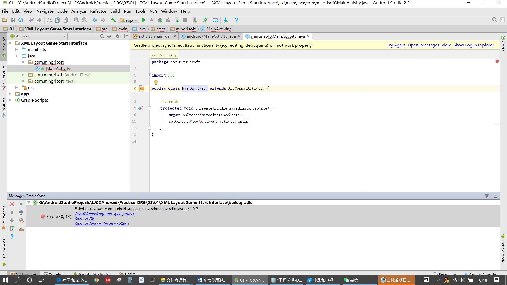Click Open 'Messages' View link
Screen dimensions: 507x285
[x=429, y=45]
